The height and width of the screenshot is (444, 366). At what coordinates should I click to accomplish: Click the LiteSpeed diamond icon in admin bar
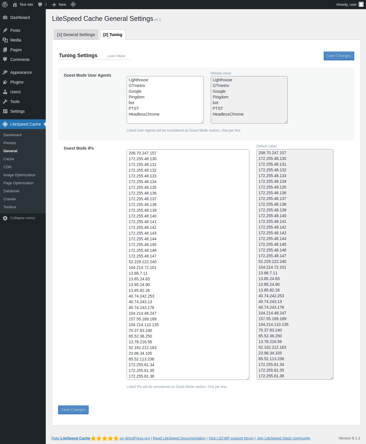coord(73,4)
